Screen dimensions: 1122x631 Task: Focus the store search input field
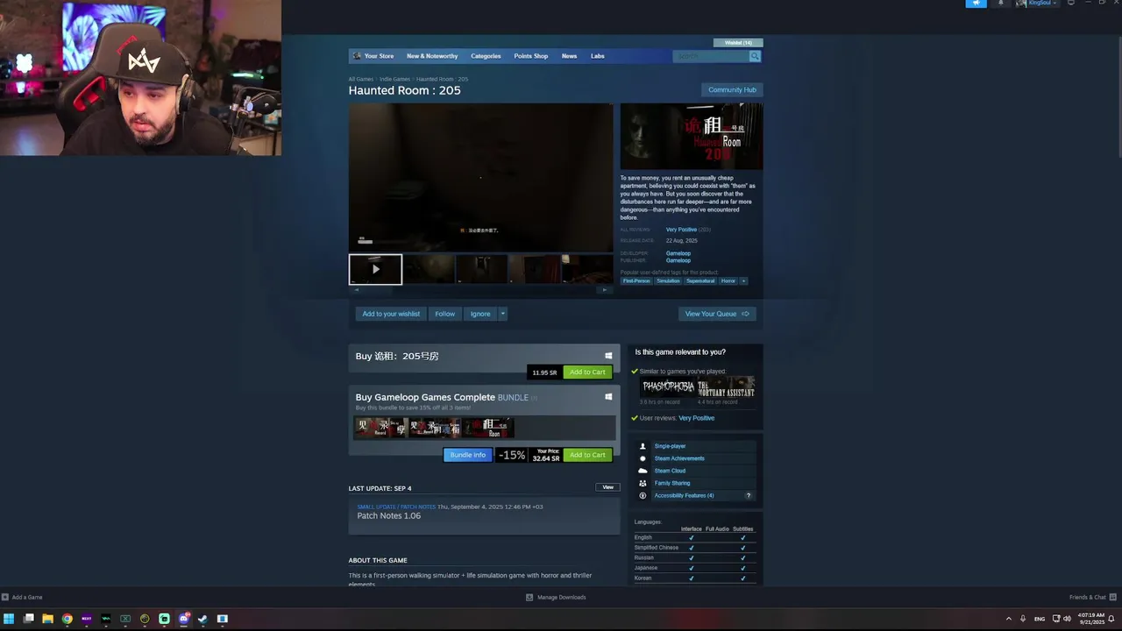point(711,56)
